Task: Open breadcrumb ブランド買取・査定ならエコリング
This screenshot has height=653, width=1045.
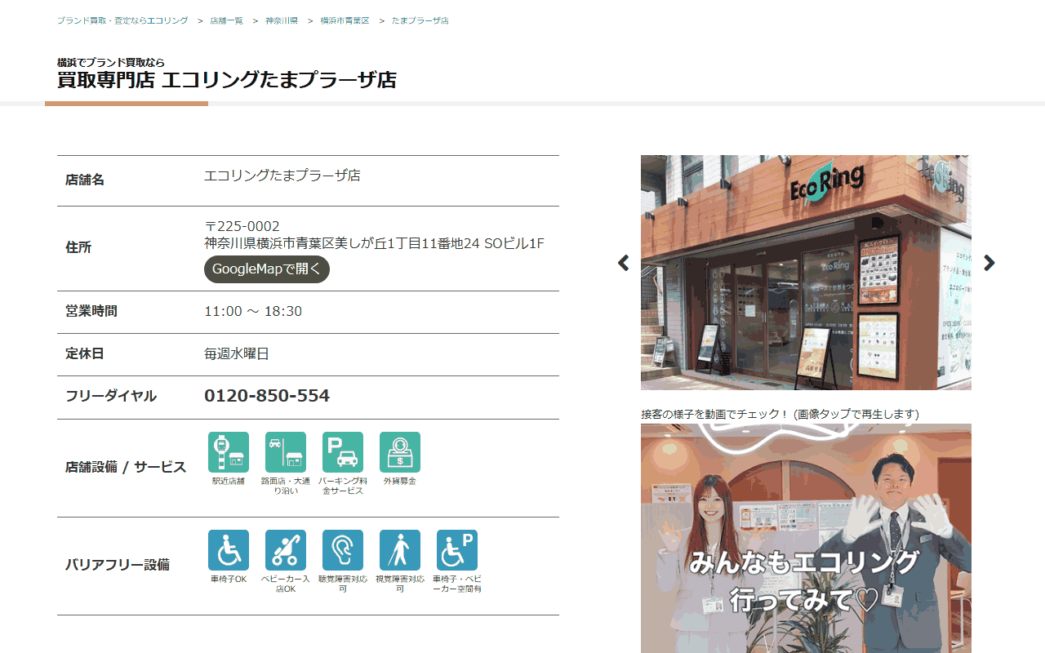Action: 122,20
